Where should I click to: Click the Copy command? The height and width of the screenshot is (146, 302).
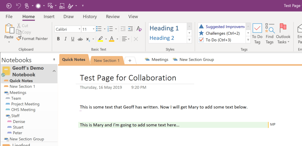tap(24, 32)
